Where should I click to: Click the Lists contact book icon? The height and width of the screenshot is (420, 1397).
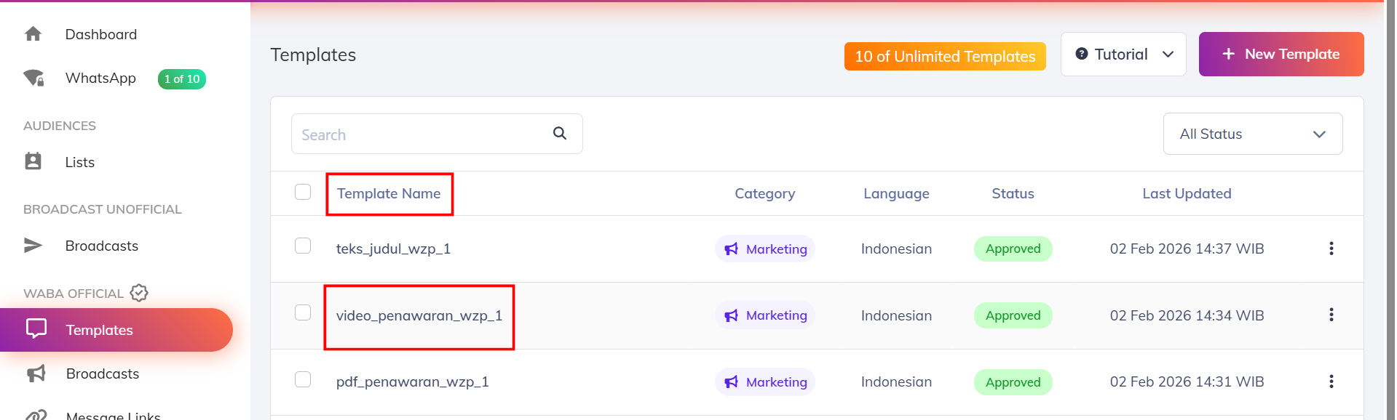(33, 161)
